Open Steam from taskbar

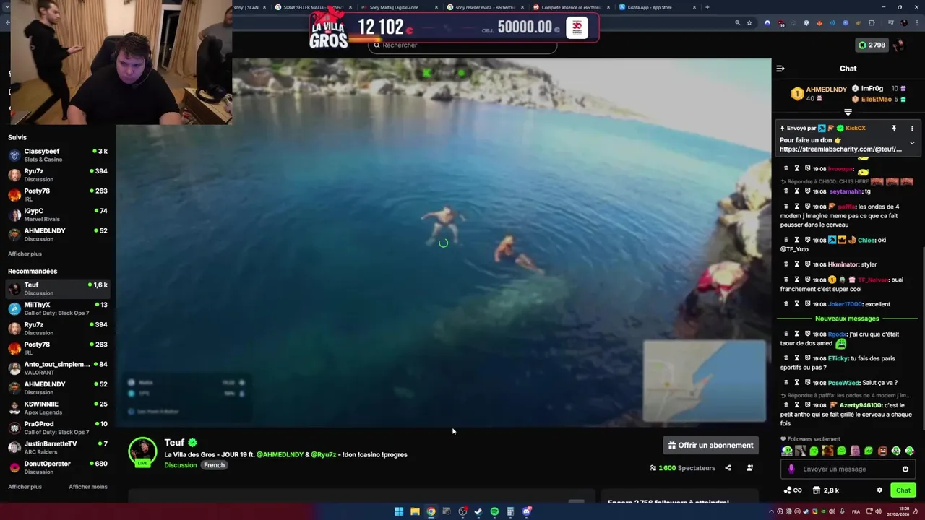478,511
